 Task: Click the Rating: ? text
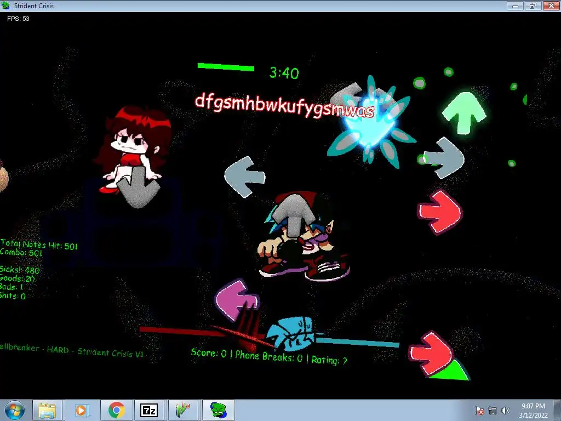pos(329,360)
